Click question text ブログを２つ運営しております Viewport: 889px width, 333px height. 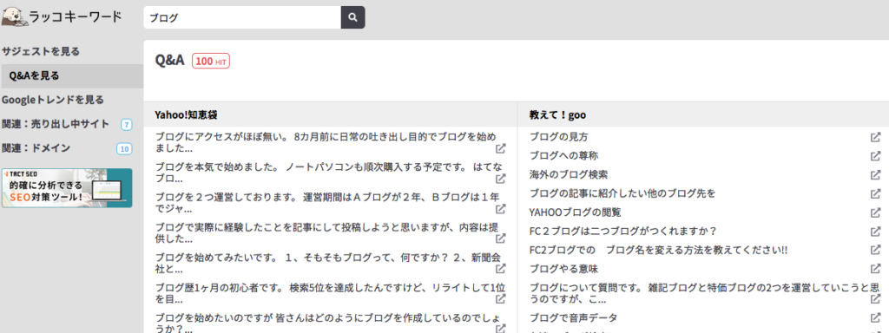point(327,203)
